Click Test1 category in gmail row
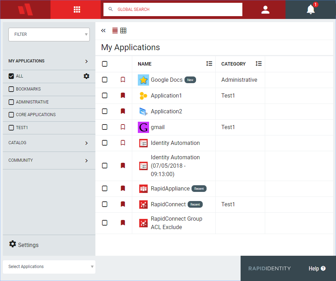This screenshot has height=281, width=336. point(228,127)
